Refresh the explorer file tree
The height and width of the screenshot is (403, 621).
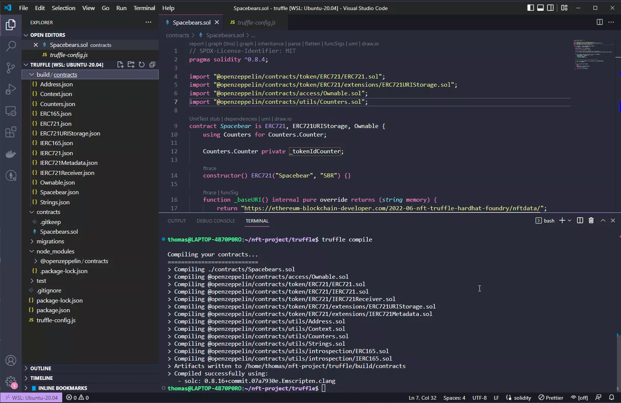coord(142,65)
